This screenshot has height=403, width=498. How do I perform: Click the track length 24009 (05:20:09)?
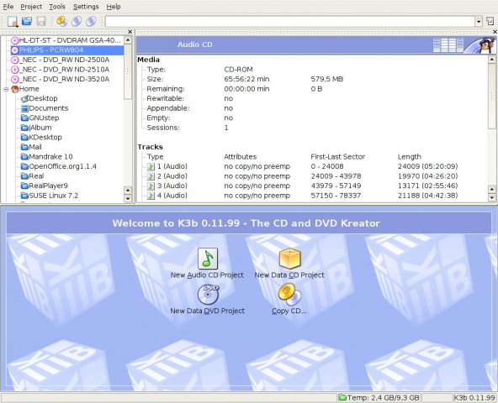click(x=427, y=166)
